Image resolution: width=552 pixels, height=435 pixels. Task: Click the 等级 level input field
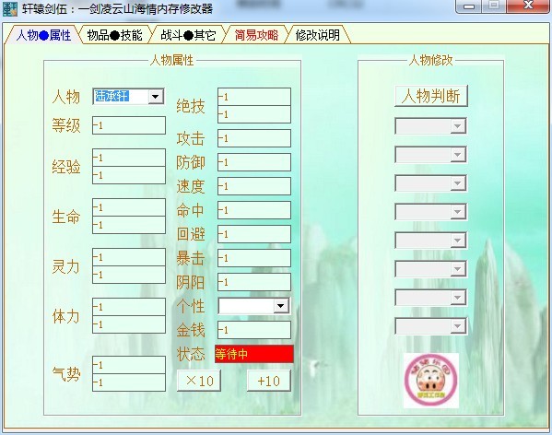(129, 125)
